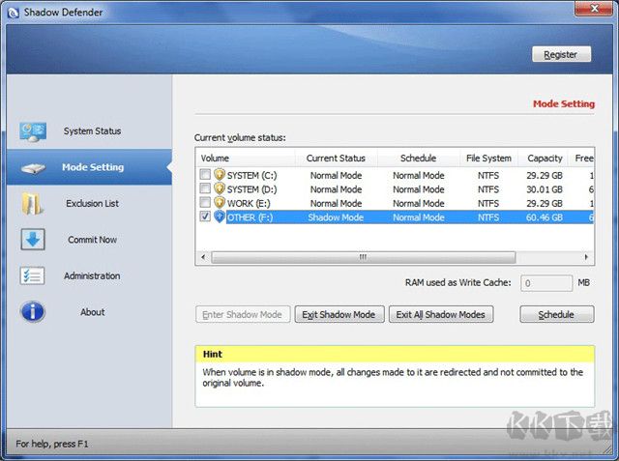The width and height of the screenshot is (619, 461).
Task: Open the Schedule button
Action: pos(557,315)
